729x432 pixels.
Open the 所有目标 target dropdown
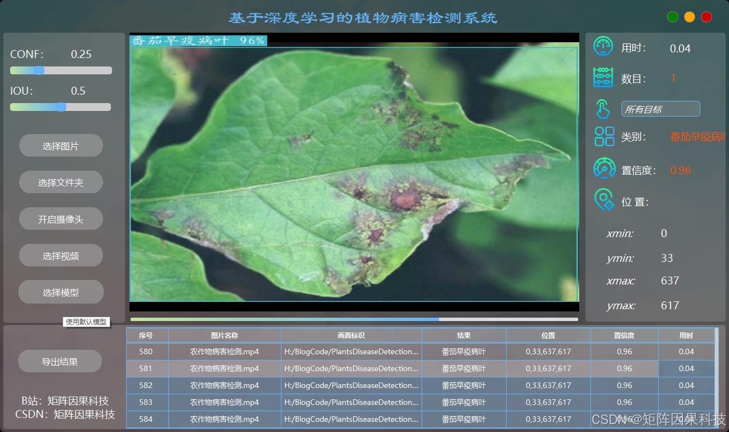[x=660, y=109]
